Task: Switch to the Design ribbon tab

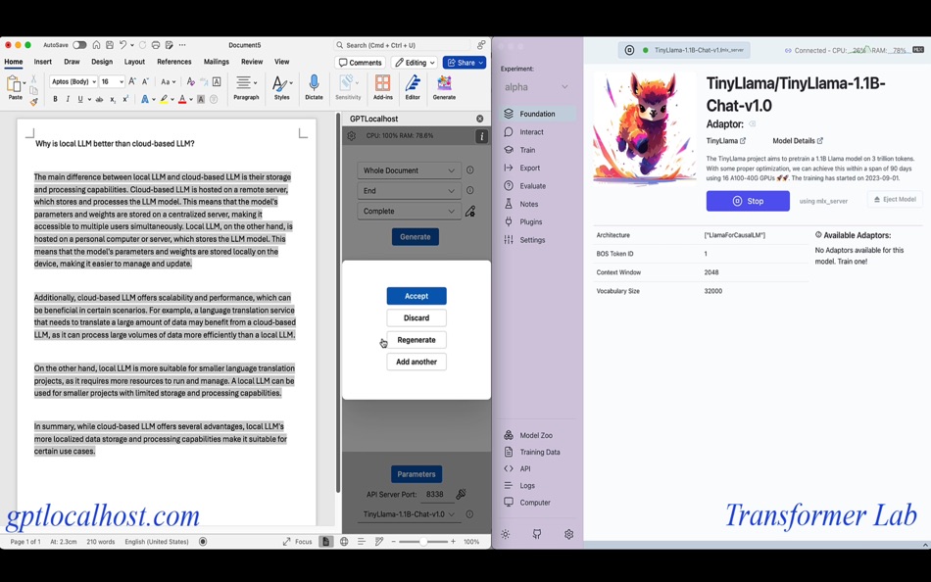Action: (102, 62)
